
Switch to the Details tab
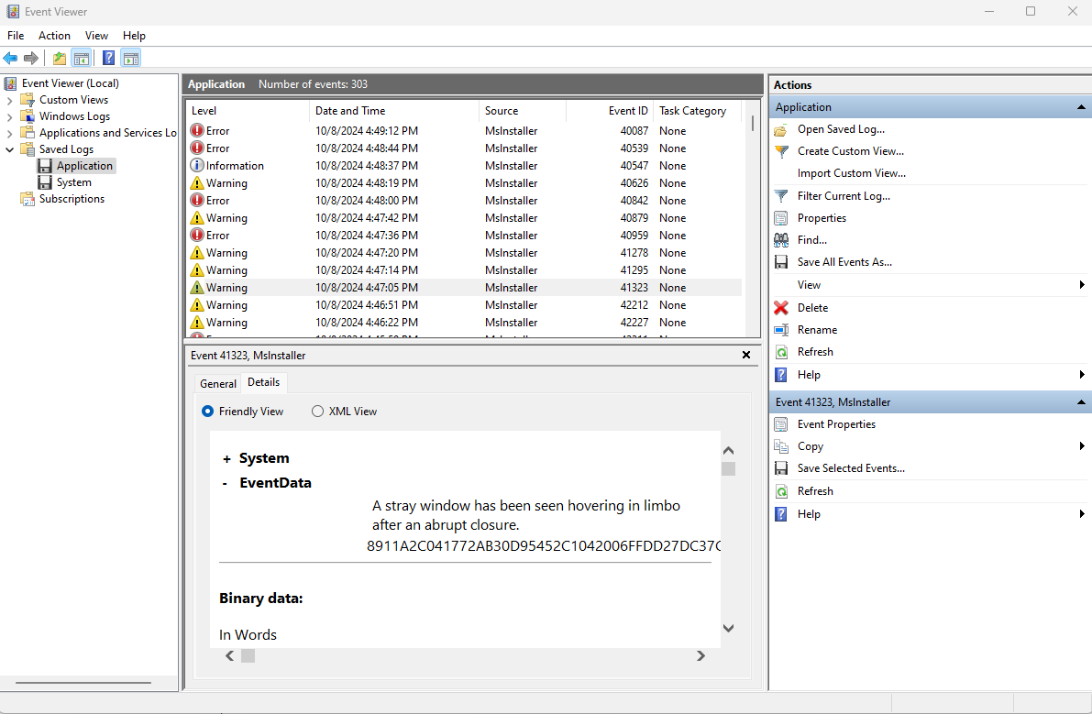point(263,382)
